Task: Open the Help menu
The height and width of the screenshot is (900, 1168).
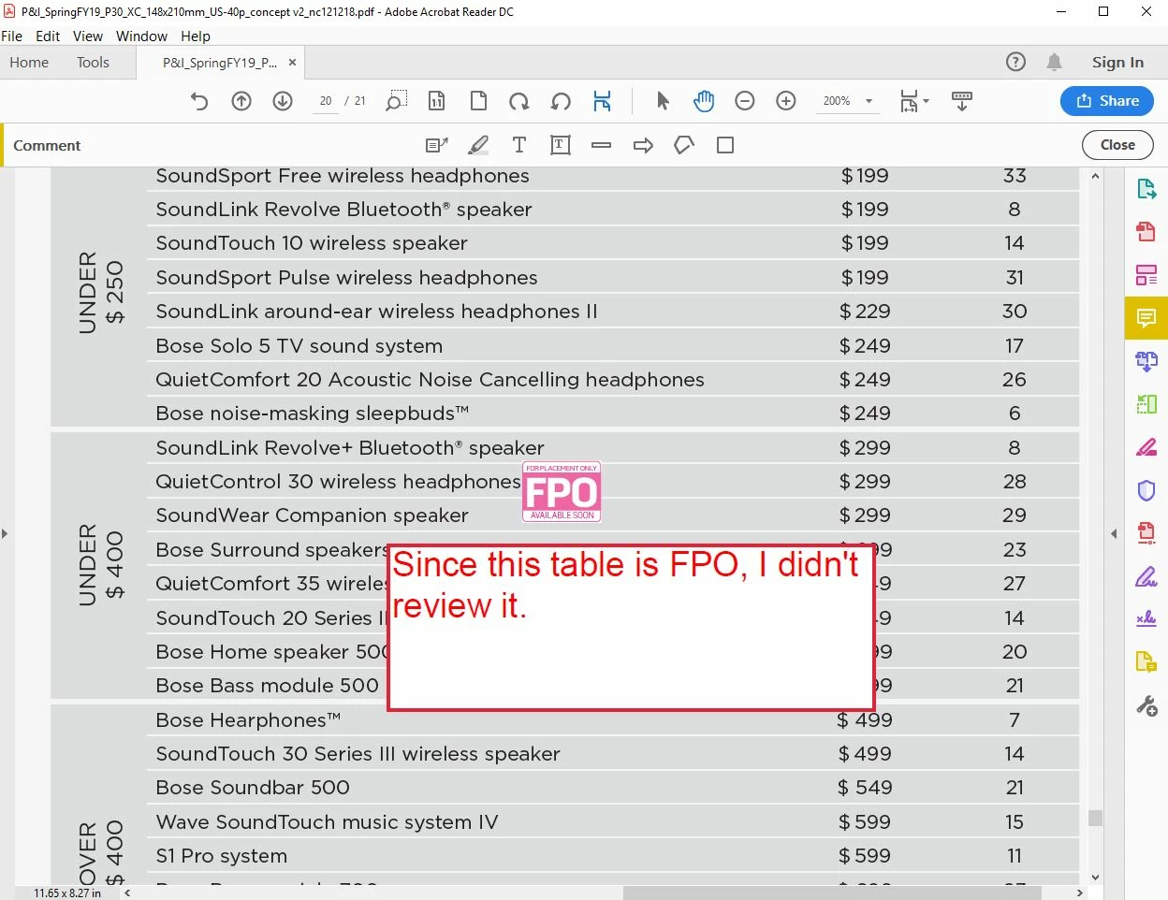Action: tap(196, 36)
